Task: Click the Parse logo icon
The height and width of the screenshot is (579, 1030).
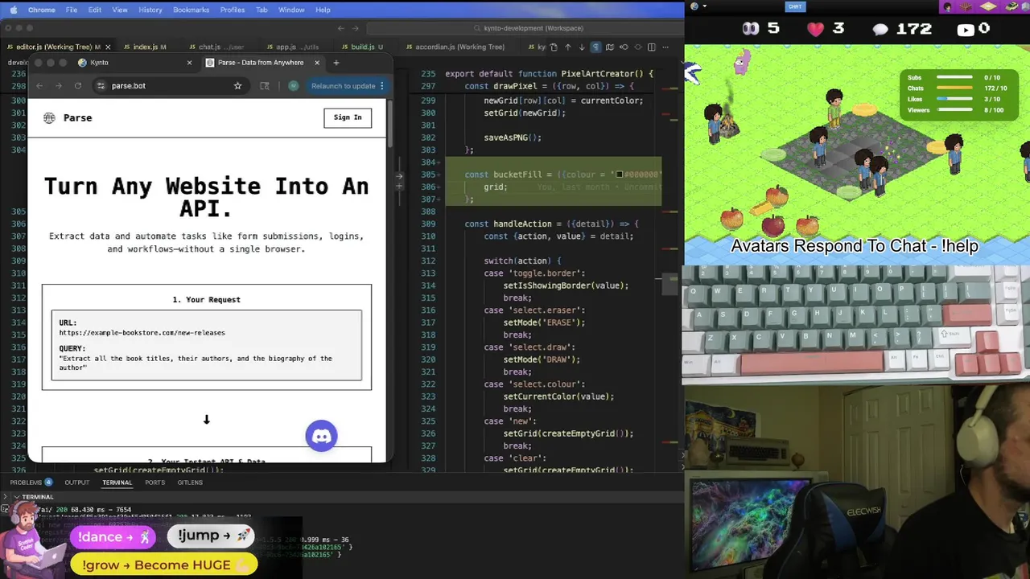Action: pyautogui.click(x=49, y=117)
